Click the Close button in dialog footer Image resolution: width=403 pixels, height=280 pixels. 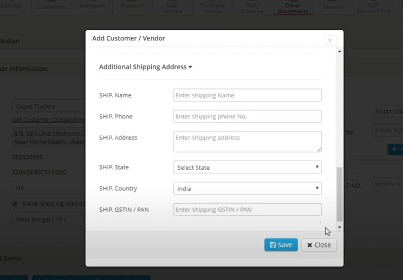click(x=318, y=245)
